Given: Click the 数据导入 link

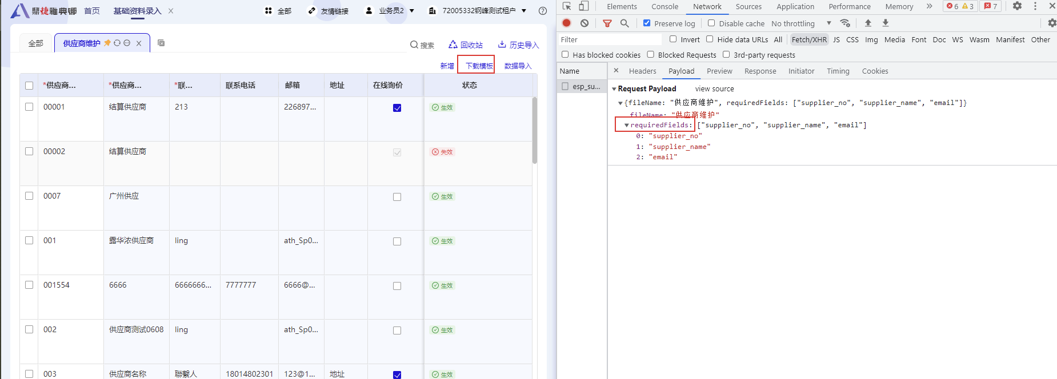Looking at the screenshot, I should pyautogui.click(x=518, y=66).
